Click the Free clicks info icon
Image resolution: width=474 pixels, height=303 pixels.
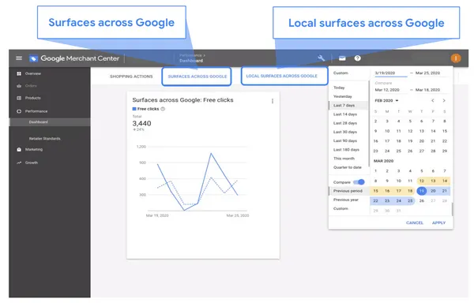click(x=163, y=109)
